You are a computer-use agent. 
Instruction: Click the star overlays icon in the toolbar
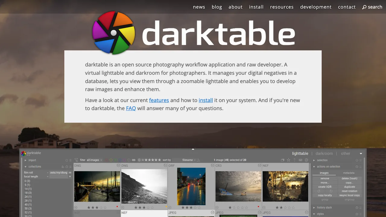289,160
